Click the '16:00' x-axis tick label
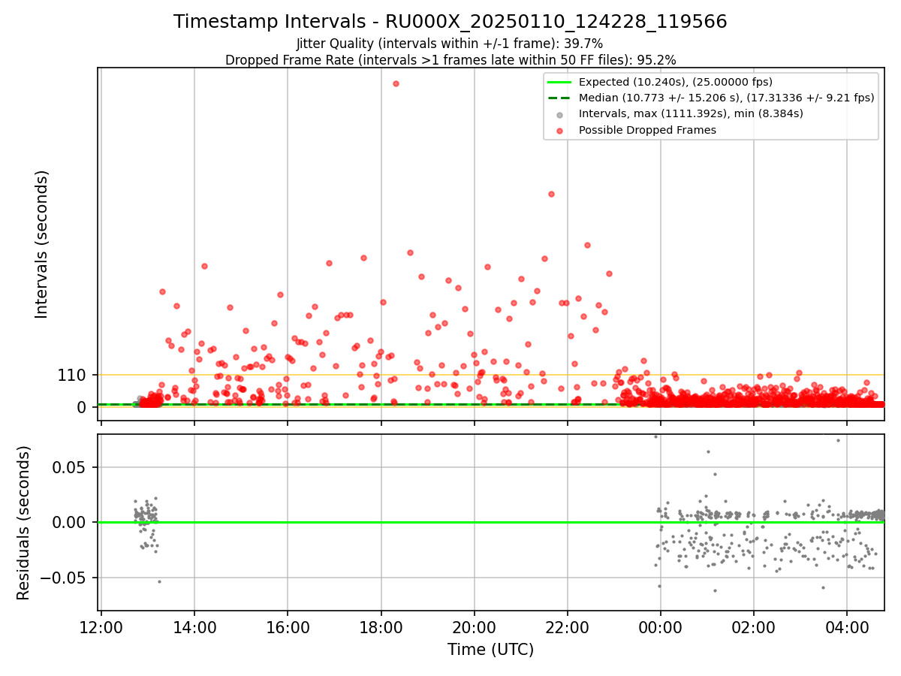This screenshot has height=676, width=901. coord(288,626)
